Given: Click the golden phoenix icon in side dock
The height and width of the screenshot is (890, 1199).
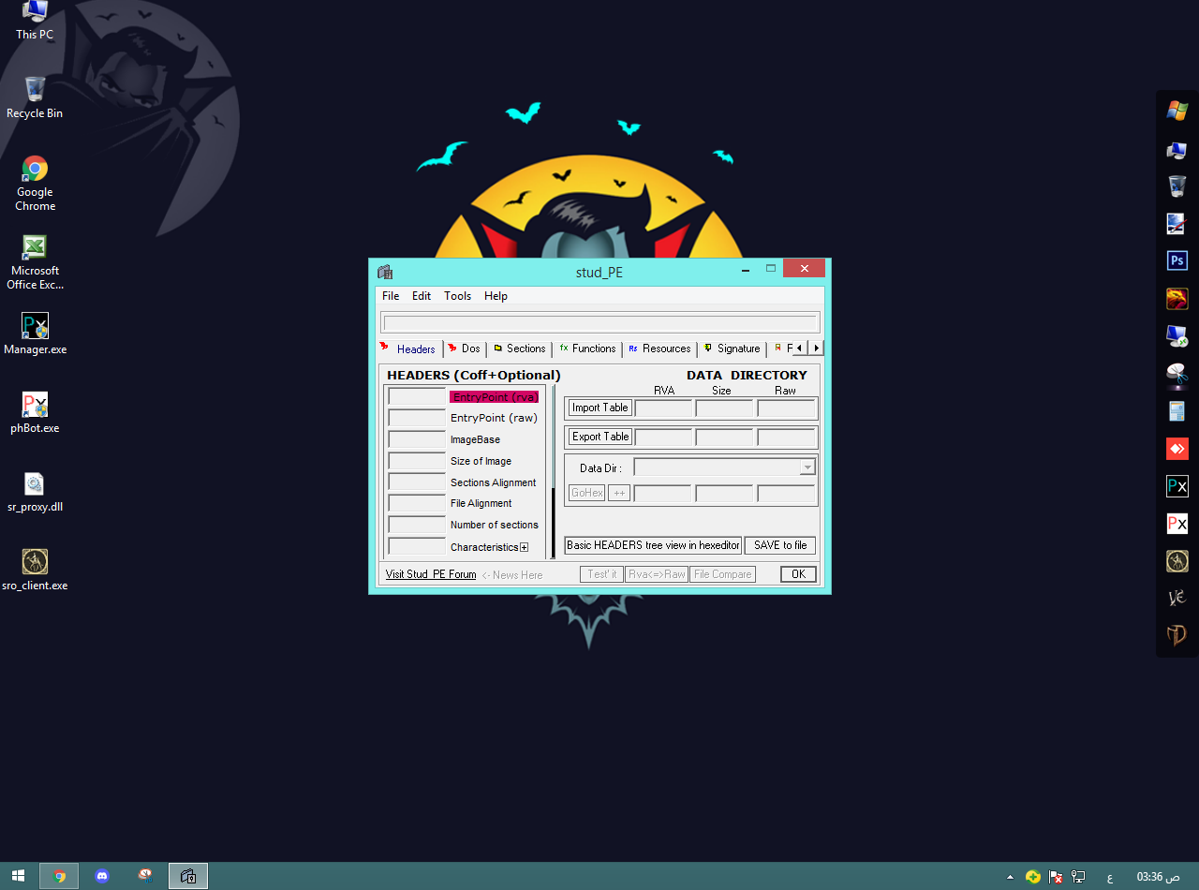Looking at the screenshot, I should coord(1177,298).
